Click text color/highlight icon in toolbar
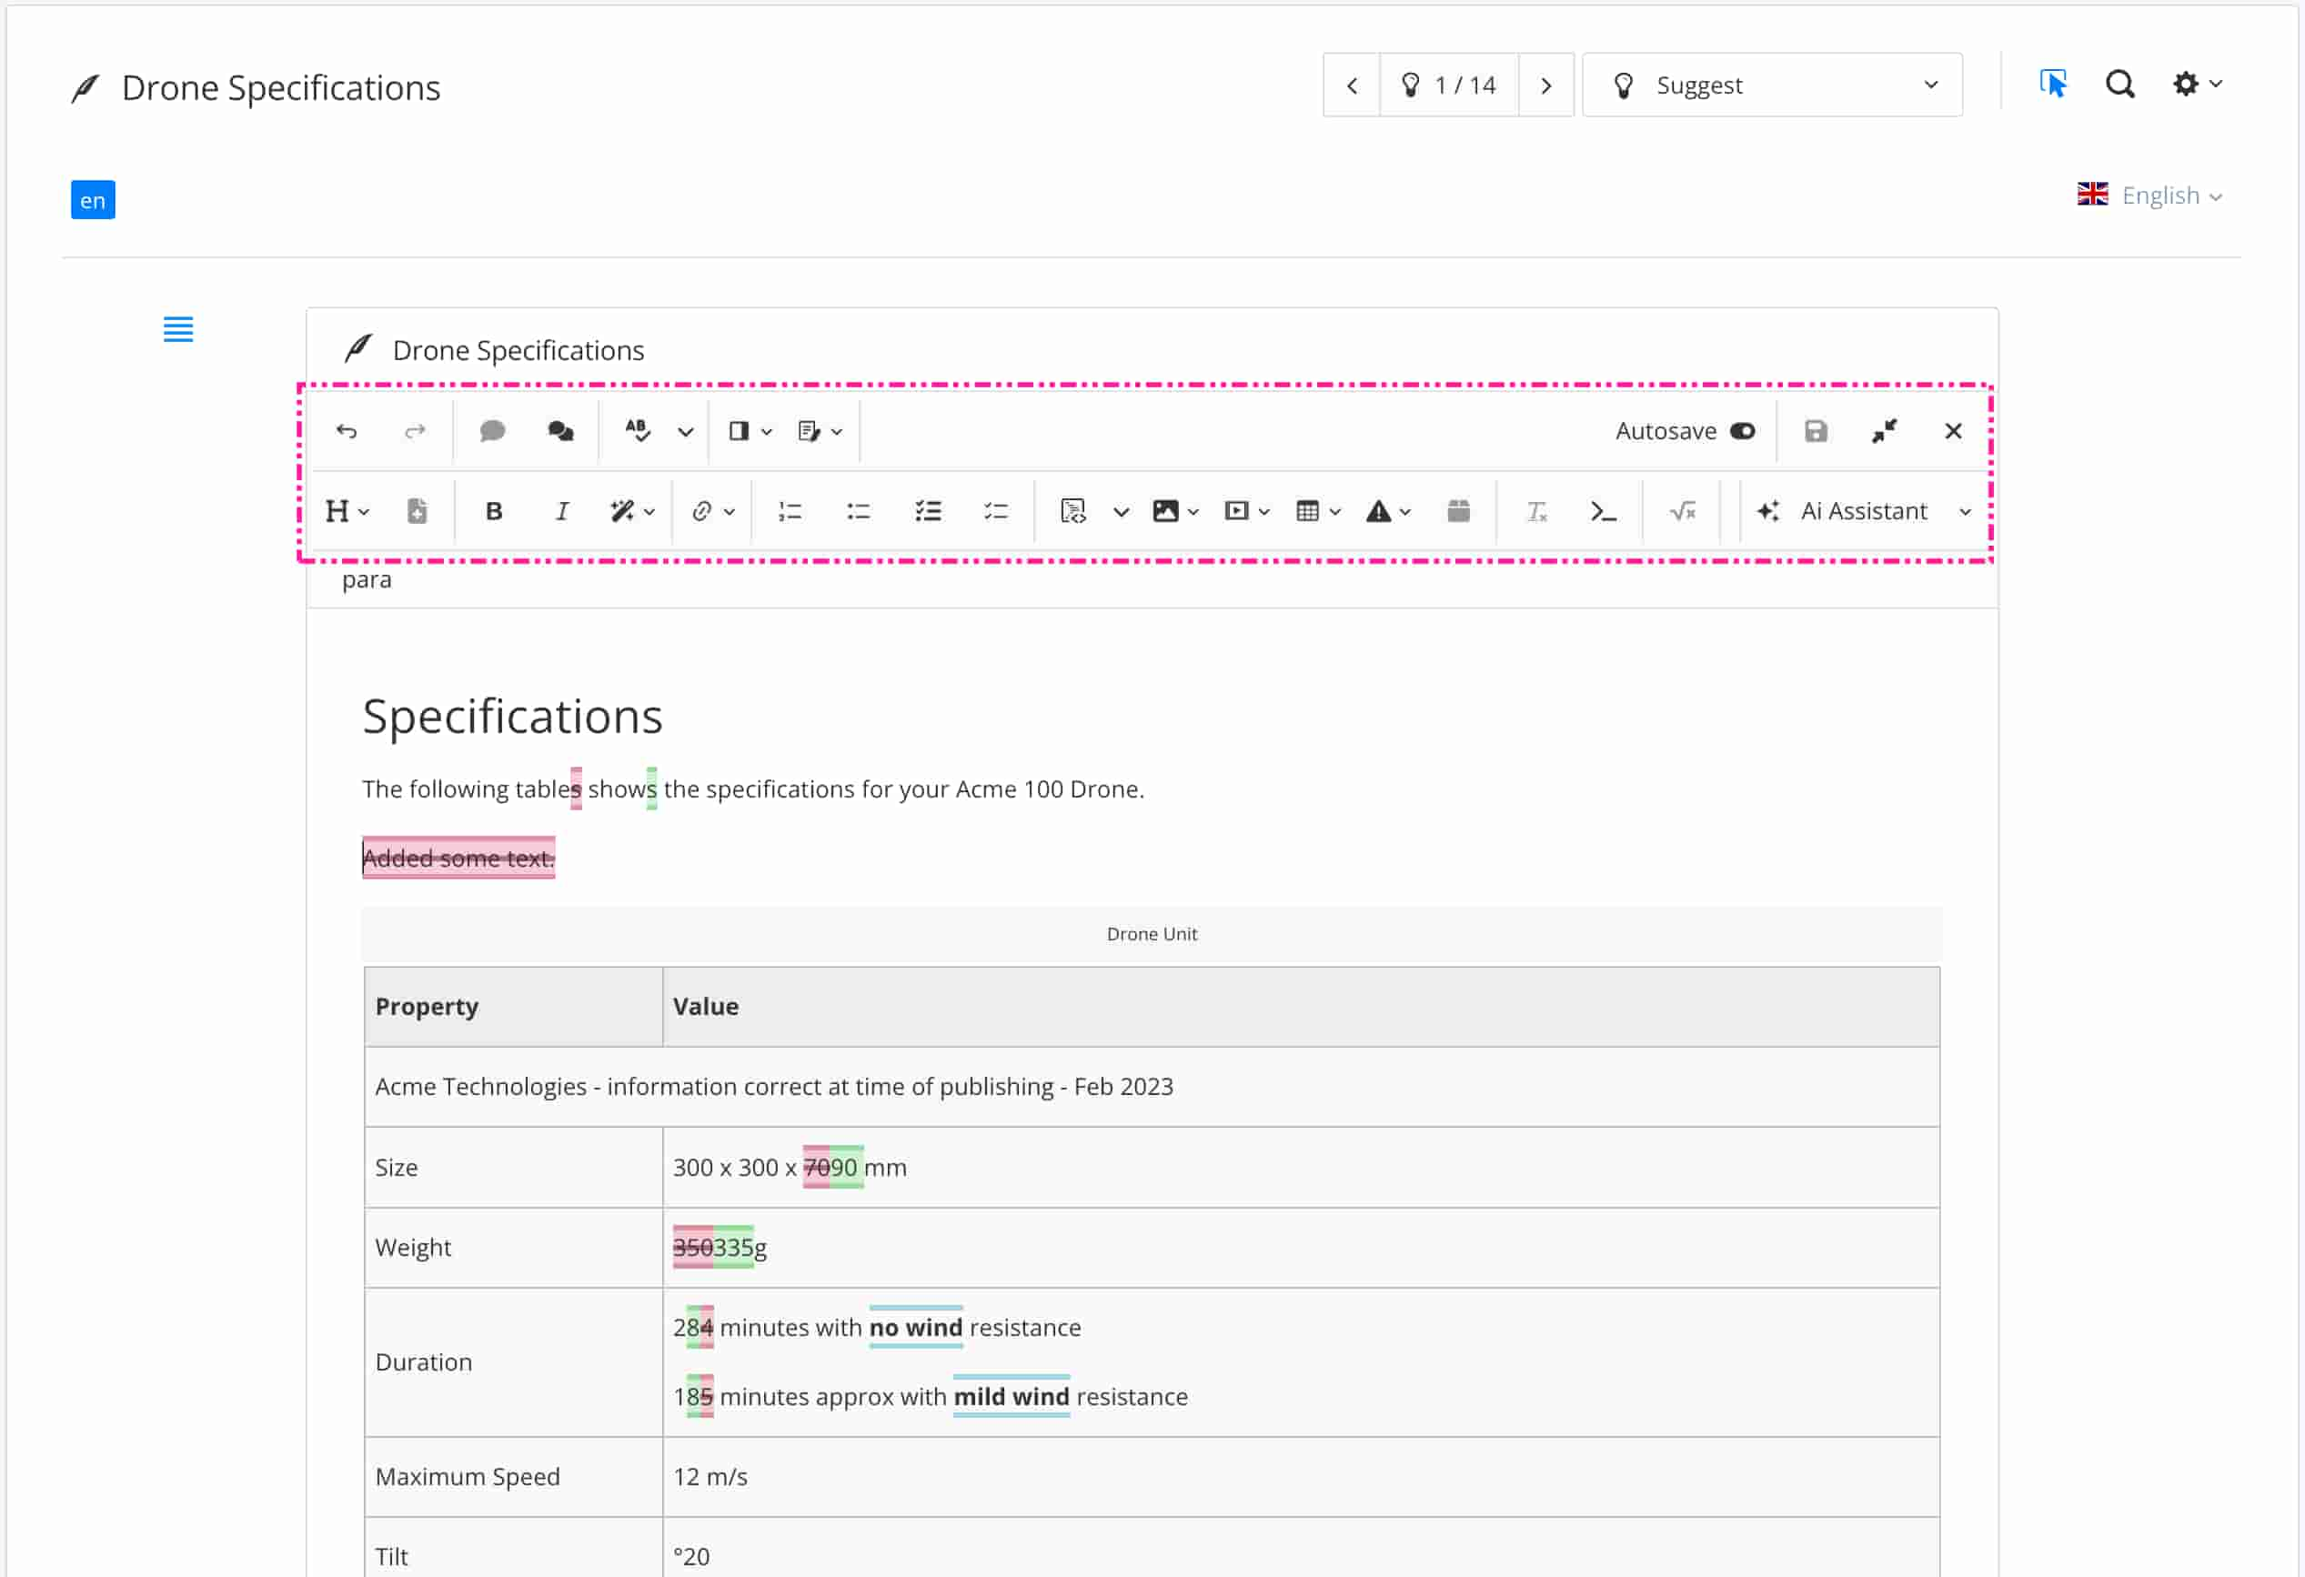 [x=623, y=511]
